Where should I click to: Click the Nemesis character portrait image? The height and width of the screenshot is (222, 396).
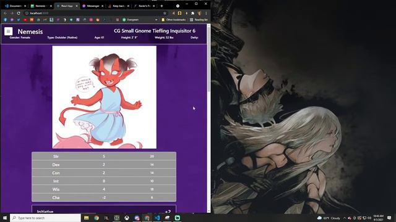pos(105,97)
